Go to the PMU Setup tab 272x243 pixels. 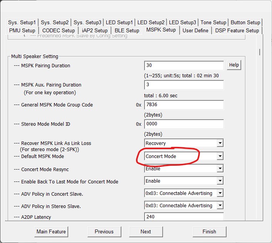pos(22,30)
